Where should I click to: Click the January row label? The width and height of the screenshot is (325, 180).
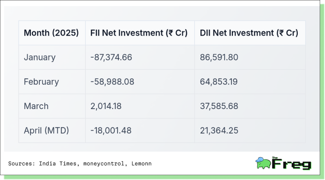click(39, 57)
